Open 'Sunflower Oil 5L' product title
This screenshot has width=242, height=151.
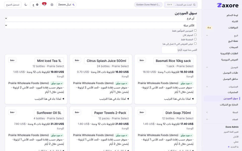49,113
